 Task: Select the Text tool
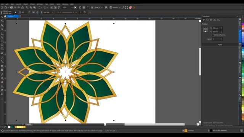pyautogui.click(x=2, y=53)
